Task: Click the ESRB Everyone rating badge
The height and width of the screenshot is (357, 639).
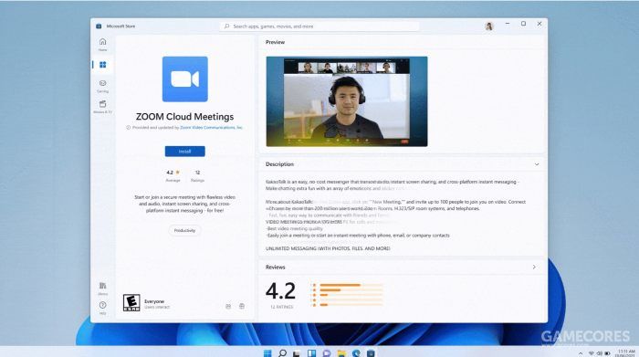Action: tap(131, 303)
